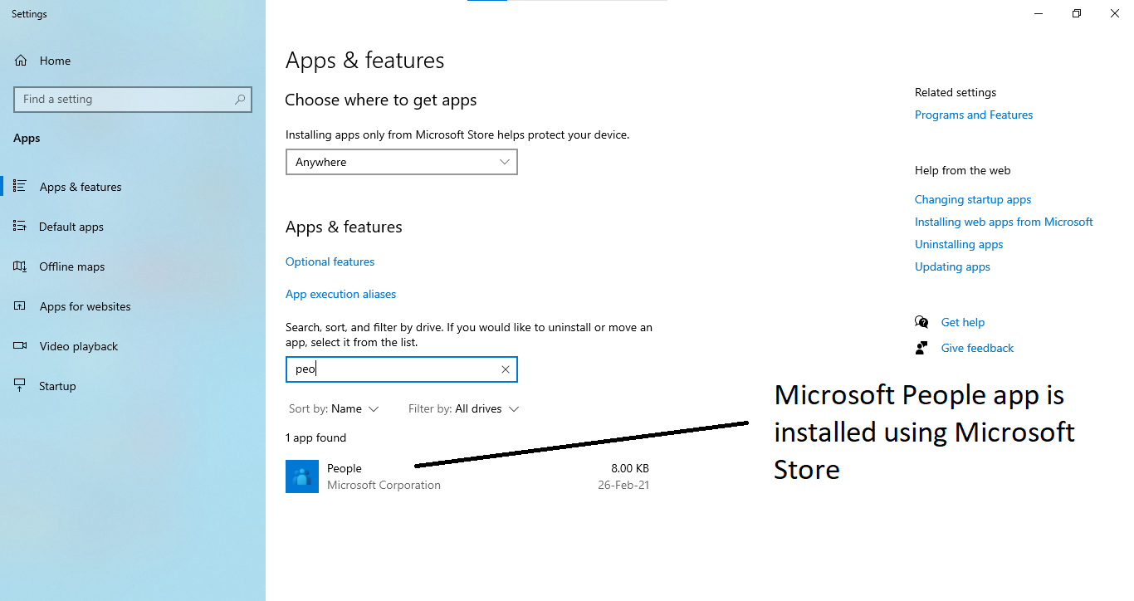This screenshot has height=601, width=1134.
Task: Click the Video playback sidebar icon
Action: tap(20, 345)
